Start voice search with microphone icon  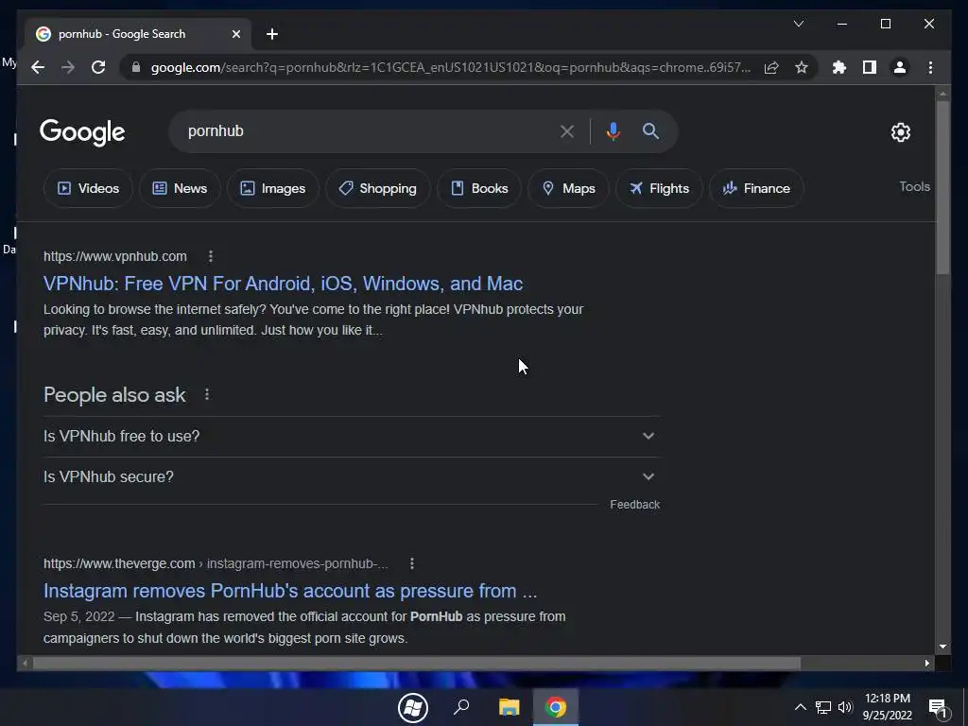click(613, 130)
